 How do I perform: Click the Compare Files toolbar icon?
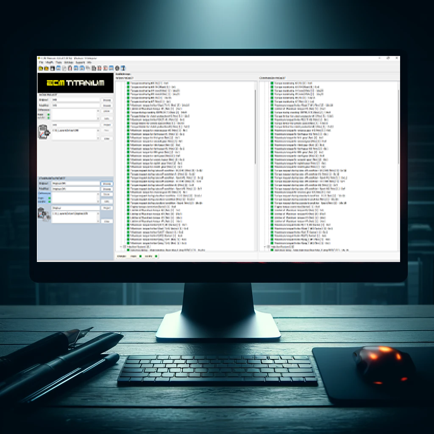[76, 68]
